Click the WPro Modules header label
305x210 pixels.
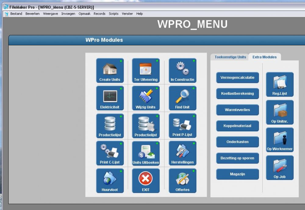tap(104, 40)
